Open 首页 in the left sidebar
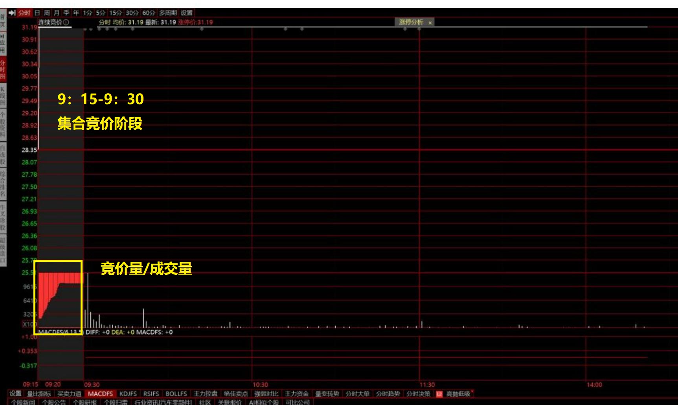The height and width of the screenshot is (405, 678). (3, 20)
